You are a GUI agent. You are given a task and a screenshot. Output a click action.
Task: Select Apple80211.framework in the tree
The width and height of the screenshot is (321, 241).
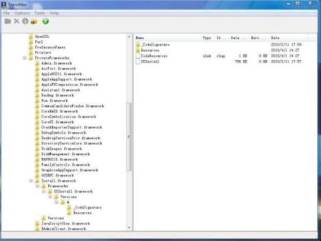(x=62, y=74)
